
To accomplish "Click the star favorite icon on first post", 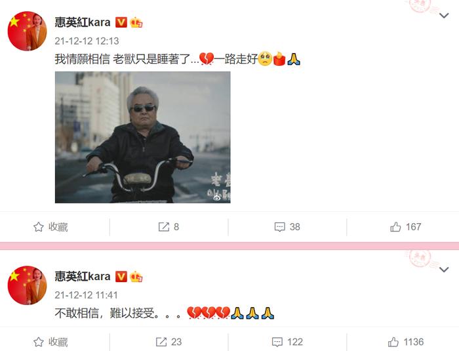I will 38,227.
